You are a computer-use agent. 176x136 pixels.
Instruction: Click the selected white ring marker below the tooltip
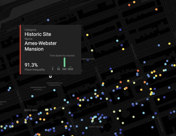coord(50,77)
